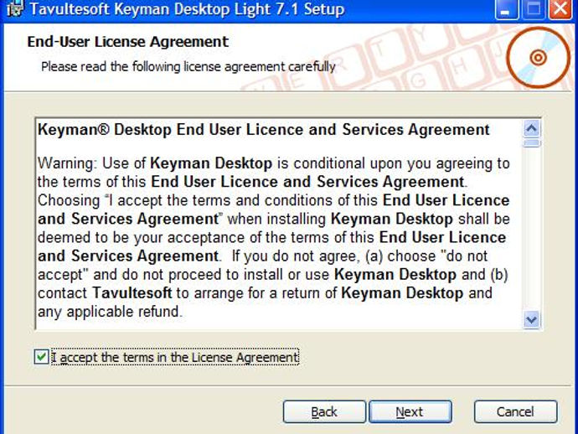
Task: Go Back to previous setup step
Action: 324,411
